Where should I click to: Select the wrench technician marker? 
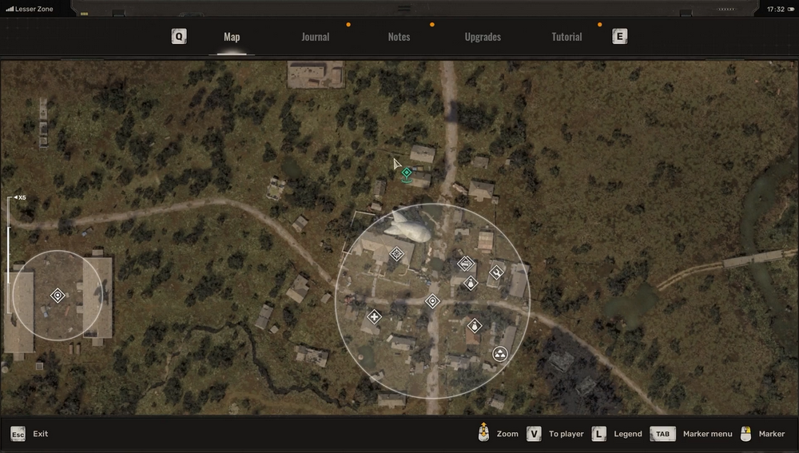(496, 272)
